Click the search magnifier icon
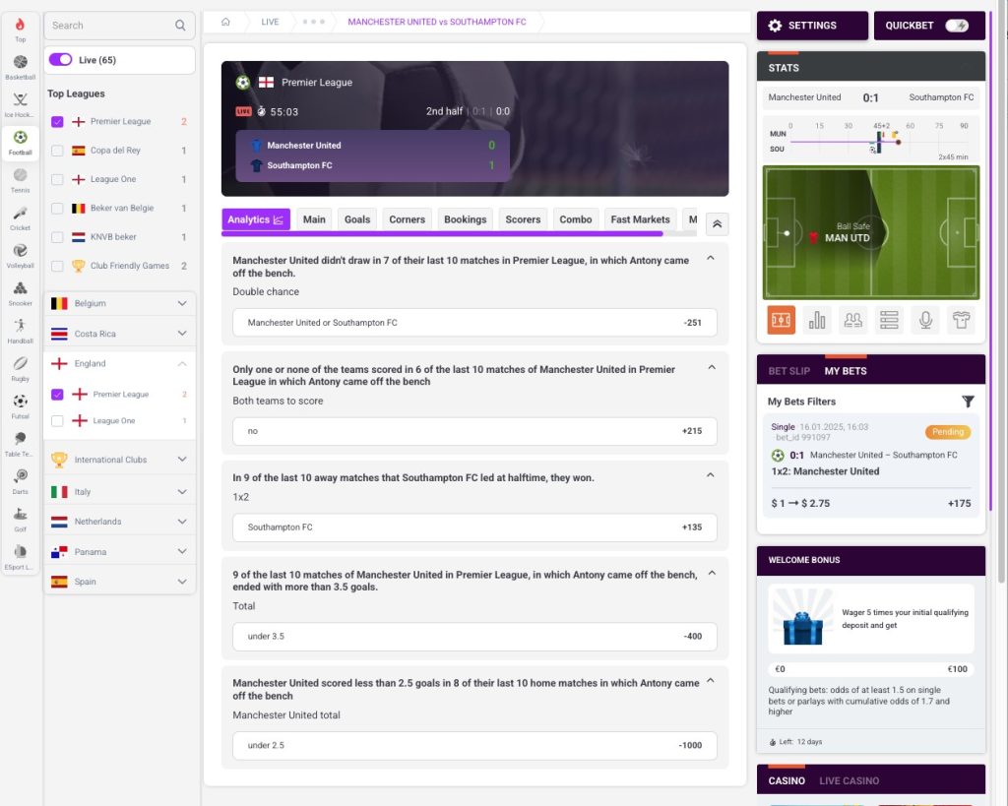This screenshot has width=1008, height=806. coord(180,25)
